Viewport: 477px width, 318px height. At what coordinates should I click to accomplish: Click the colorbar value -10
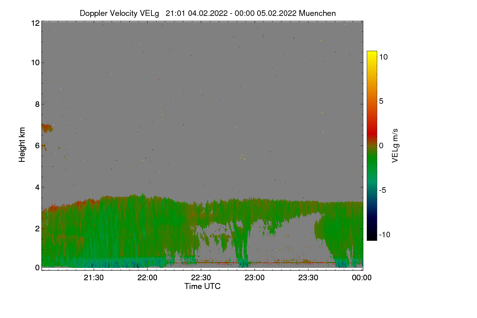pyautogui.click(x=384, y=235)
